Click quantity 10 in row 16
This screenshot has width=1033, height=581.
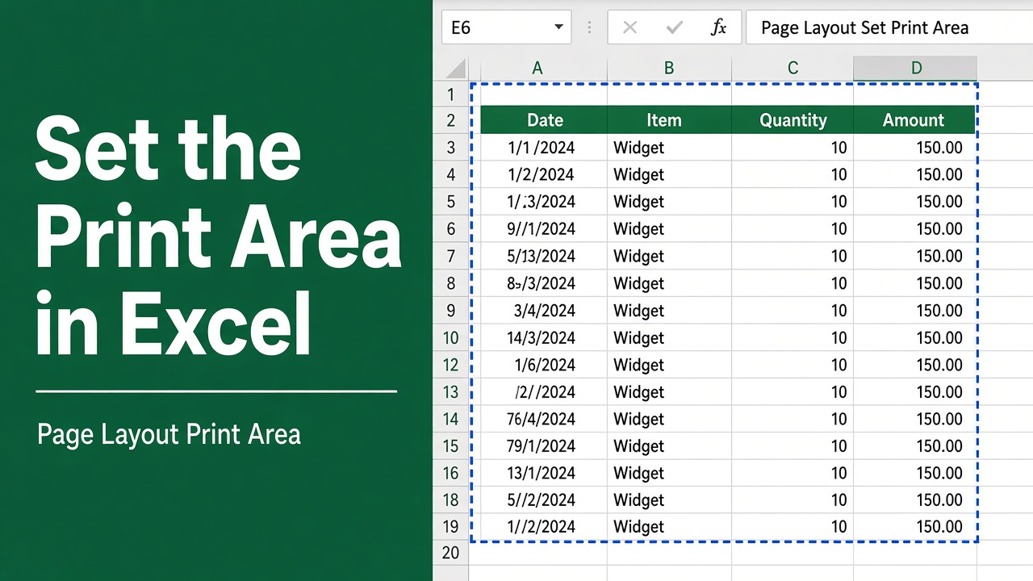(793, 473)
